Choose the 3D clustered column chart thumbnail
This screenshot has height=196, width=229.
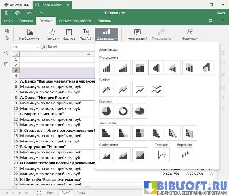pyautogui.click(x=156, y=68)
